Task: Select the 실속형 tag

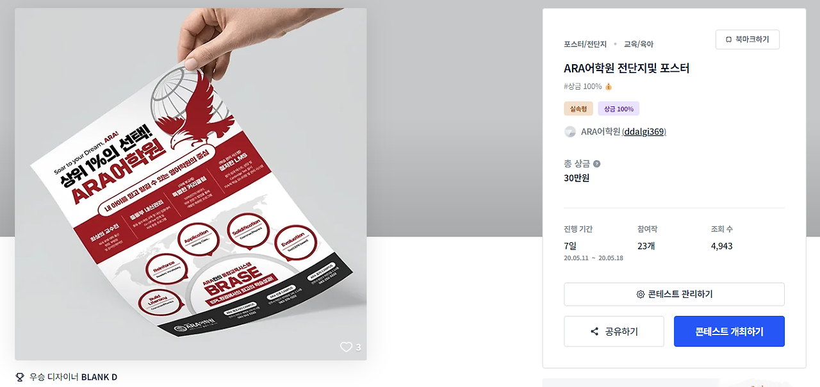Action: (x=578, y=109)
